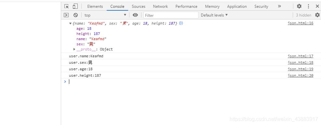This screenshot has width=321, height=125.
Task: Open console settings gear beside hidden count
Action: tap(317, 15)
